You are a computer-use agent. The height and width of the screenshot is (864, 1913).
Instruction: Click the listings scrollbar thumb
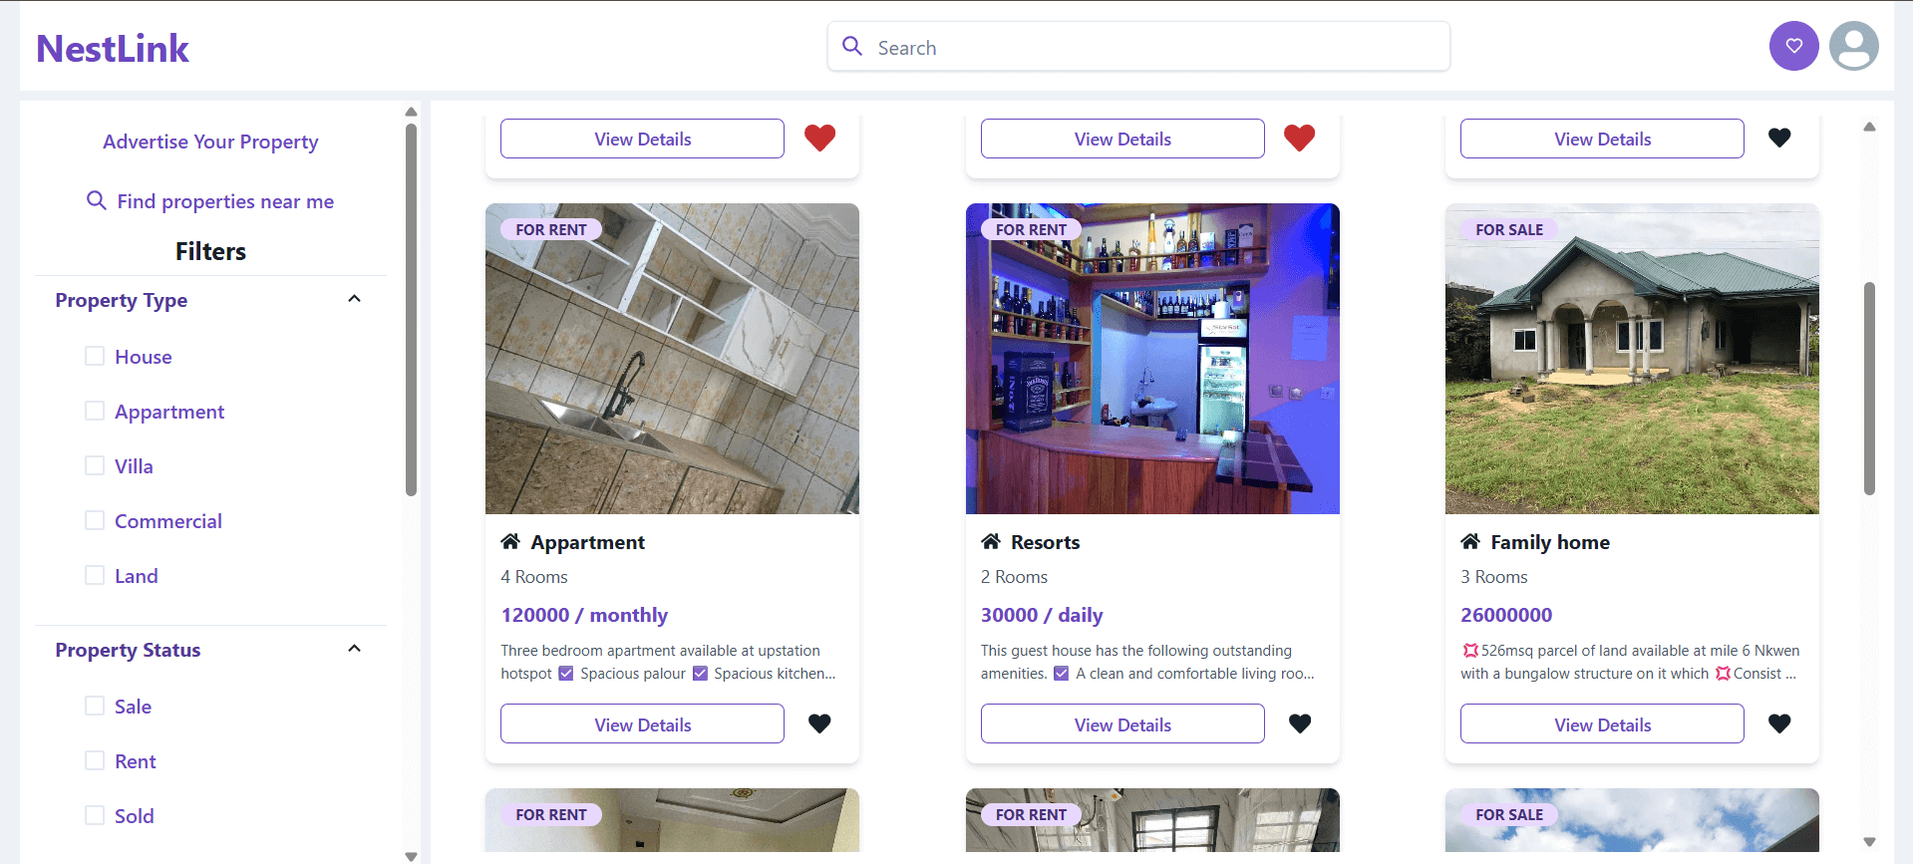[x=1869, y=389]
